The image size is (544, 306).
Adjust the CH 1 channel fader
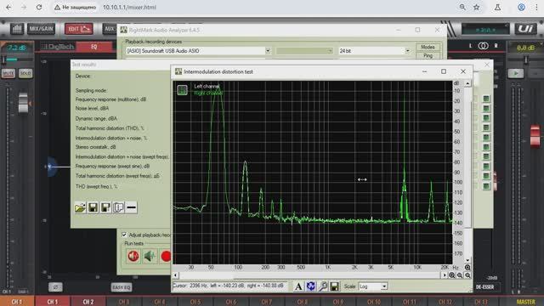23,103
